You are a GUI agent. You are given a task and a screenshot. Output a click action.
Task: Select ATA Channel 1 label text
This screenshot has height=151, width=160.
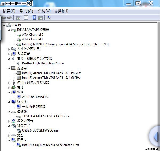[x=33, y=39]
